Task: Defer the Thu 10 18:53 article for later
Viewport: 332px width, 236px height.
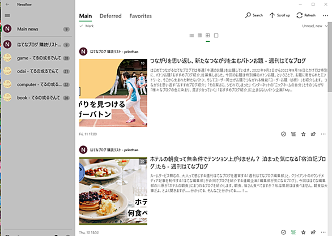Action: point(293,232)
